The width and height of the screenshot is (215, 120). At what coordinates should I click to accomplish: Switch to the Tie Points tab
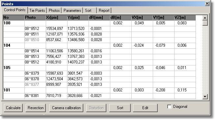[x=37, y=11]
